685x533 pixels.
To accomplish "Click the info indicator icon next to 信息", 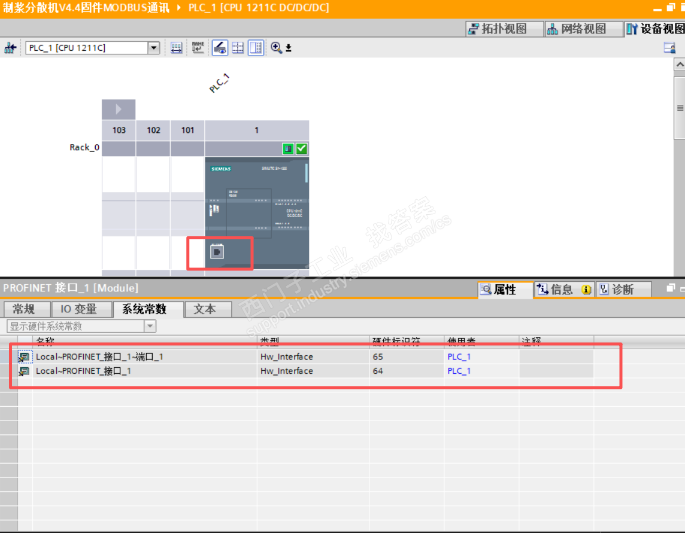I will (586, 290).
